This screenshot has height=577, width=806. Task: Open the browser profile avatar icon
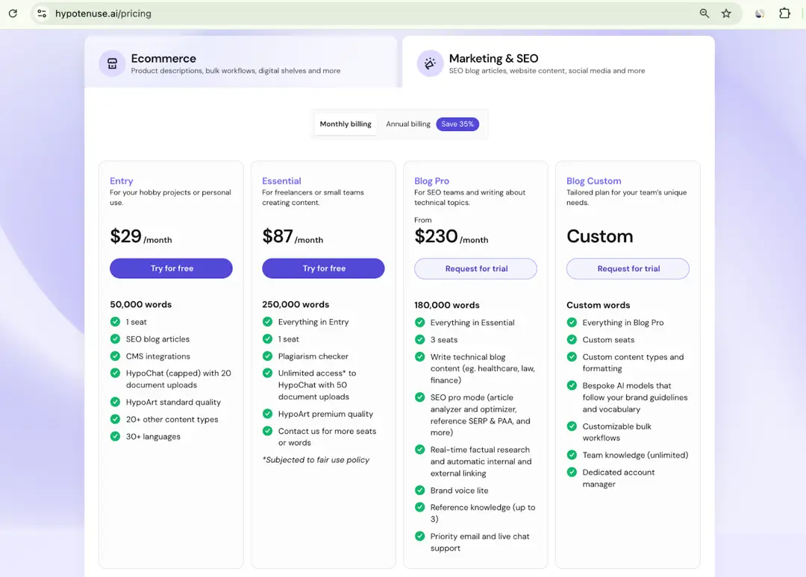pos(759,13)
